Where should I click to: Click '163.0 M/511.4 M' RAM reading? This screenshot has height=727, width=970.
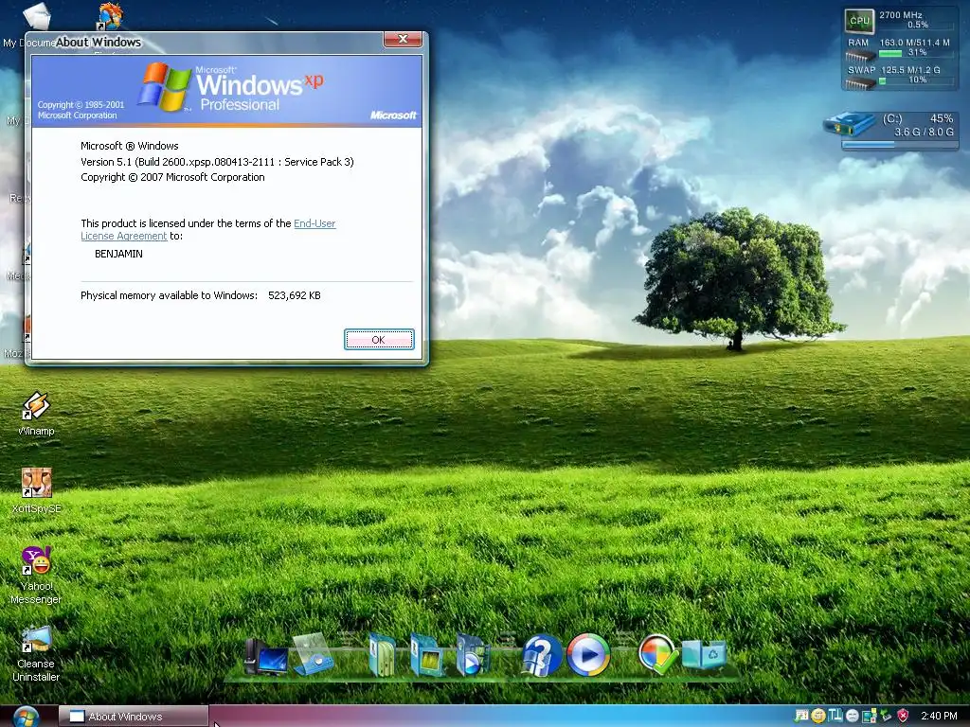pos(914,43)
